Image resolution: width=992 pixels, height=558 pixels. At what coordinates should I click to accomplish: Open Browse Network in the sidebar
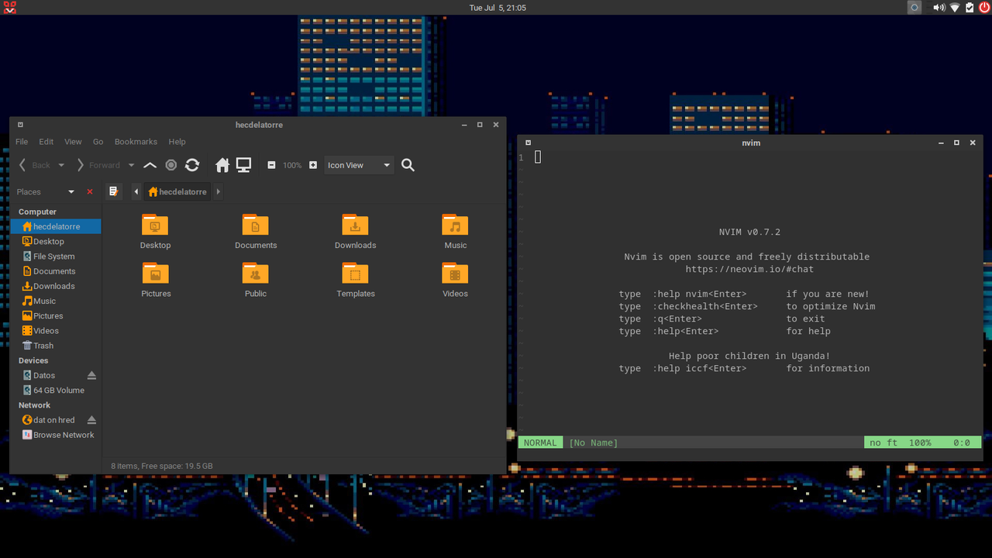point(63,435)
